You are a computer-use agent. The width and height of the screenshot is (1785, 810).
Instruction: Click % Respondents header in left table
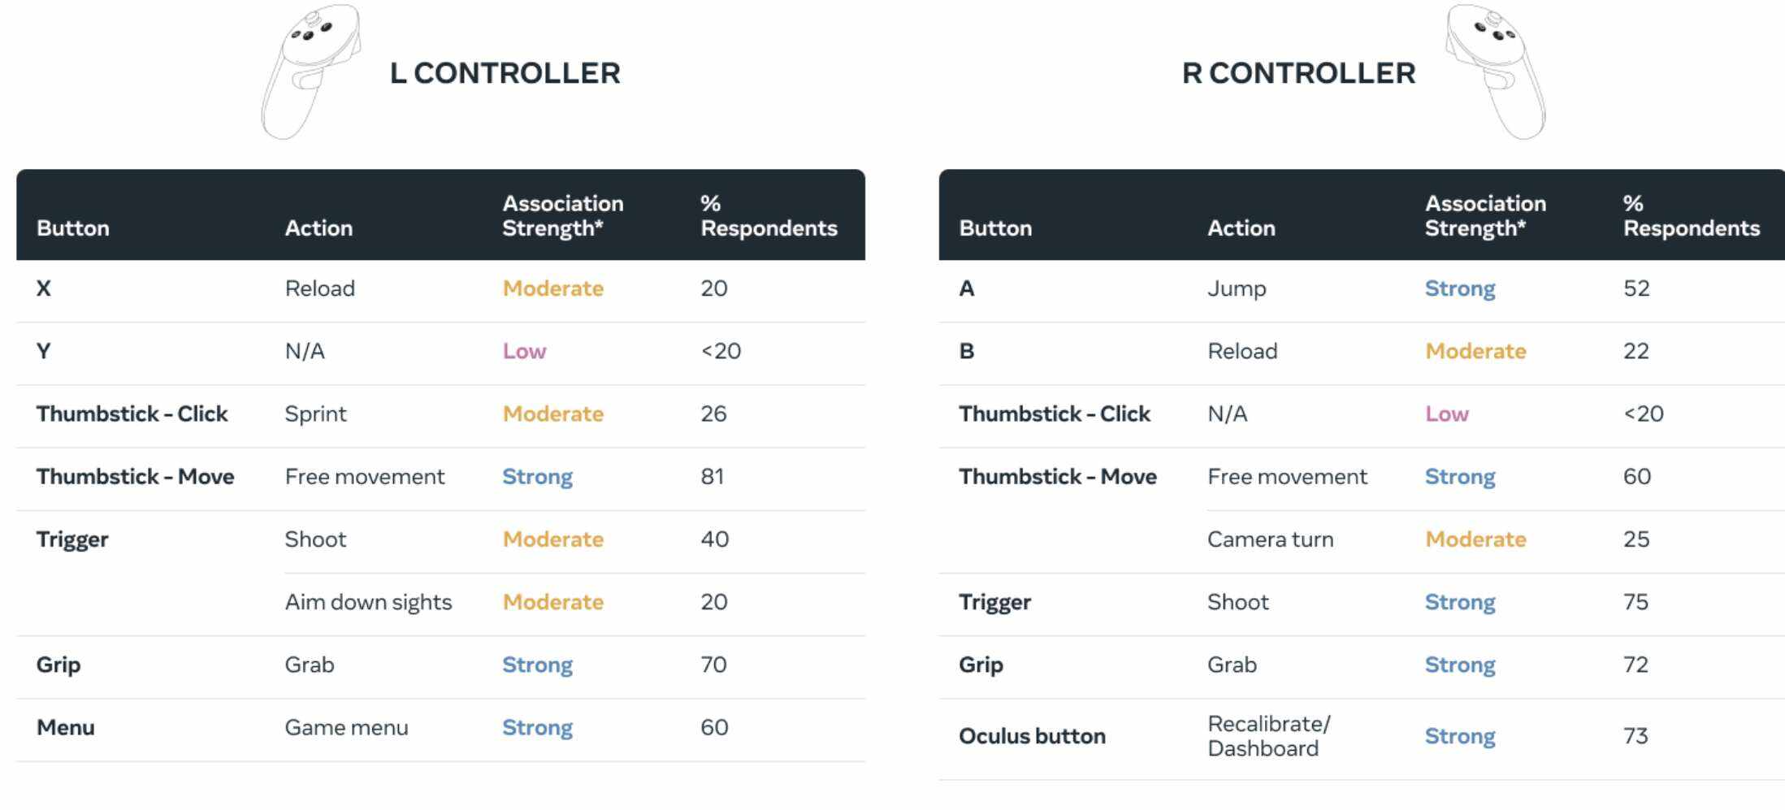(x=768, y=215)
